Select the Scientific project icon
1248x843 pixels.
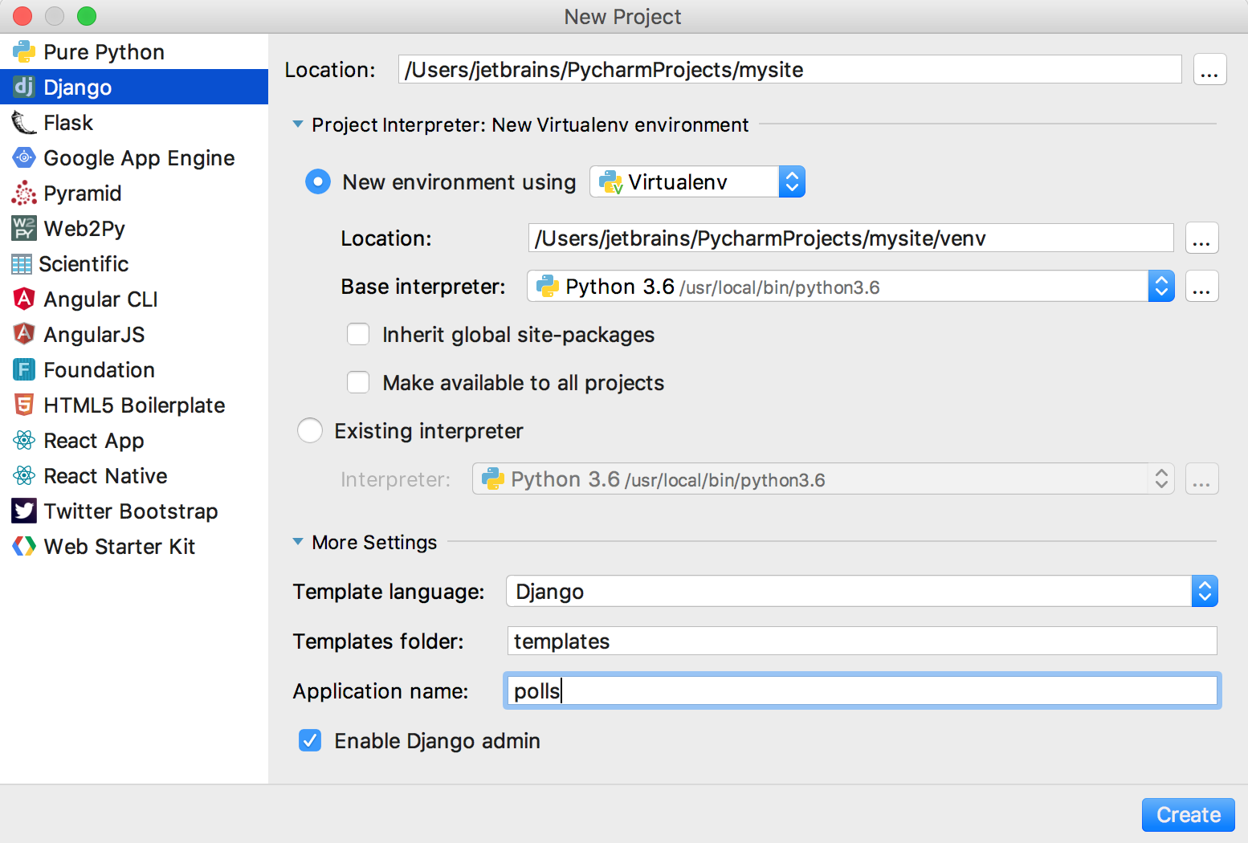click(x=22, y=264)
